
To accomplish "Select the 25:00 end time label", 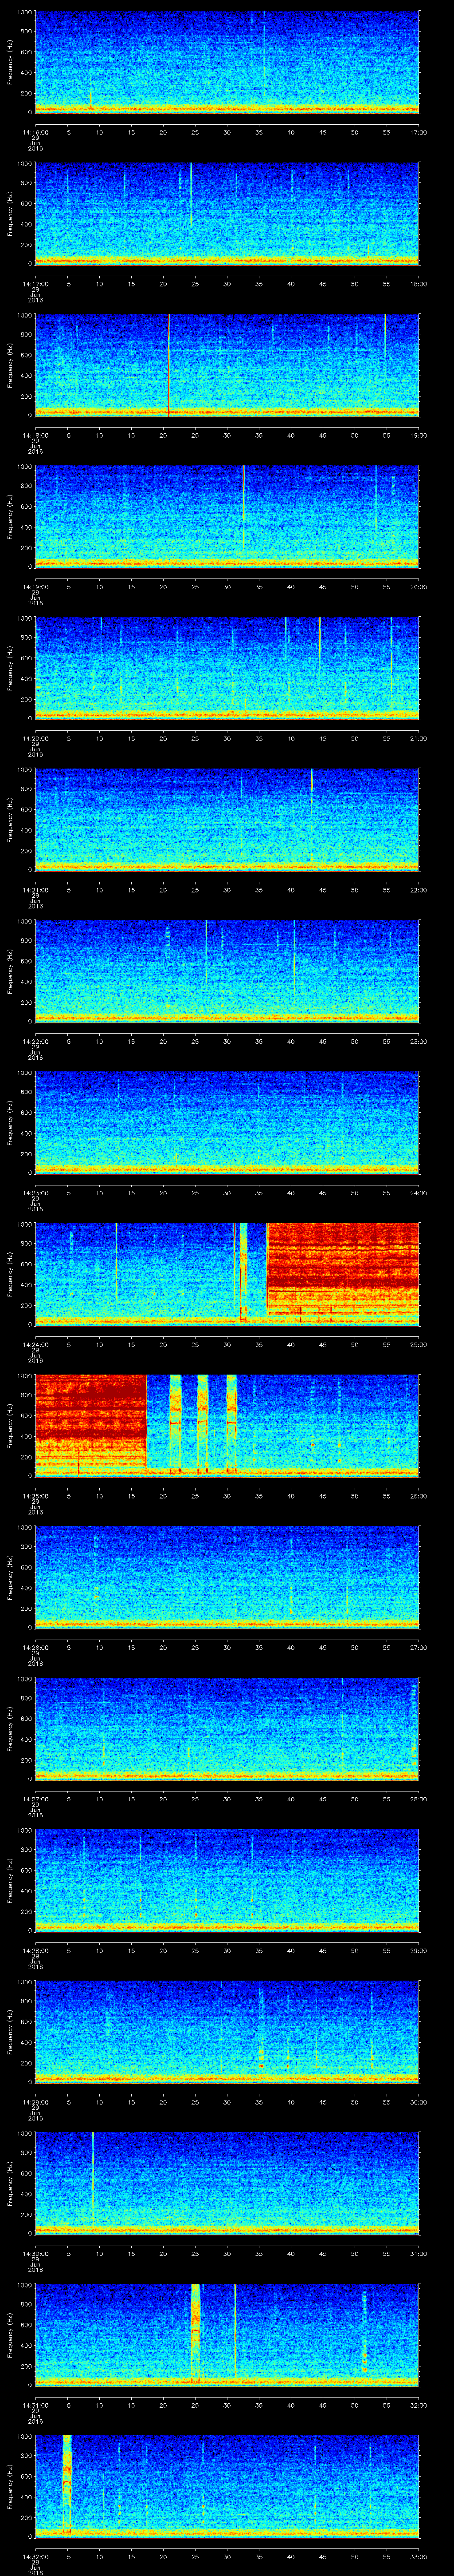I will (418, 1344).
